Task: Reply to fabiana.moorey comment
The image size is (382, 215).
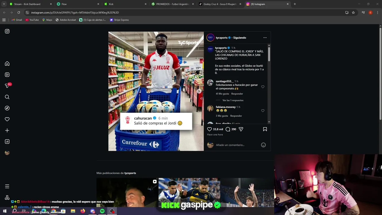Action: (x=236, y=116)
